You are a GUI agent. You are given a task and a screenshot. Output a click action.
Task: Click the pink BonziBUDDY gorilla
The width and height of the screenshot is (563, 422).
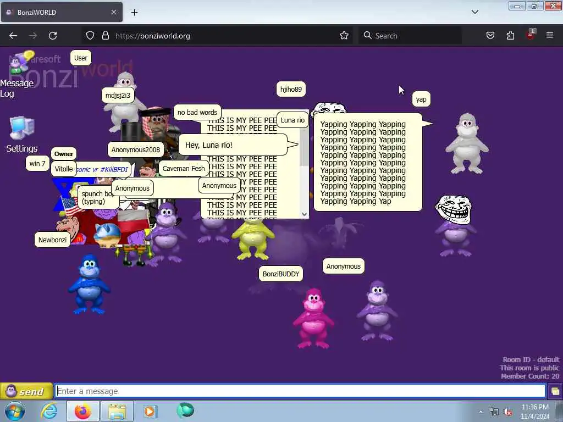pos(313,318)
